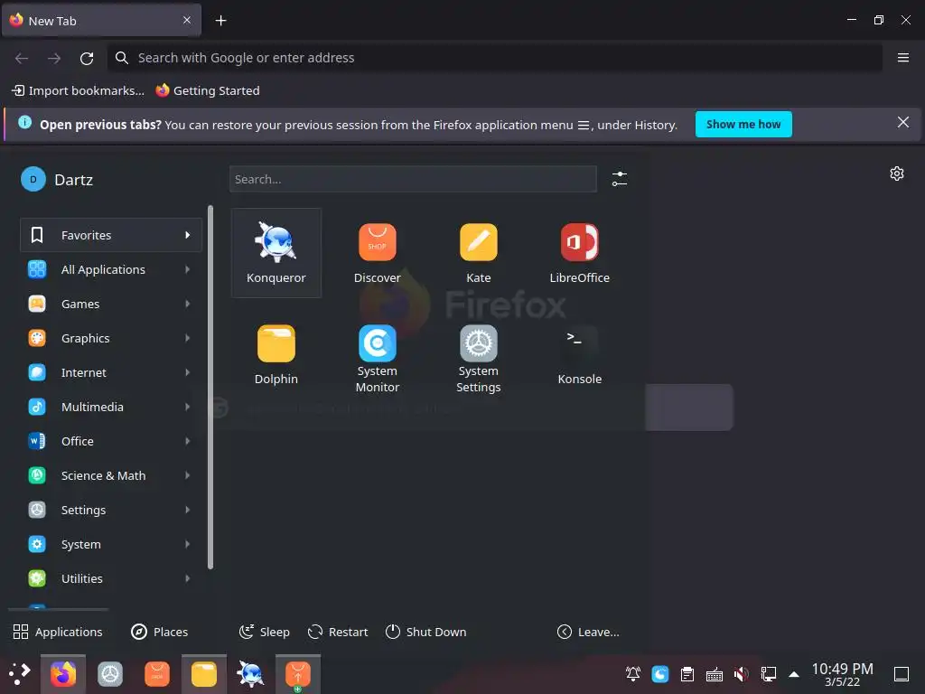925x694 pixels.
Task: Open Dolphin folder icon in taskbar
Action: (204, 674)
